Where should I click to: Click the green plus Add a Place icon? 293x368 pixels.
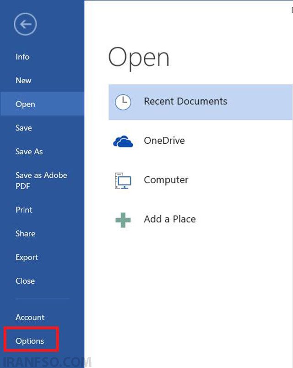(x=123, y=220)
